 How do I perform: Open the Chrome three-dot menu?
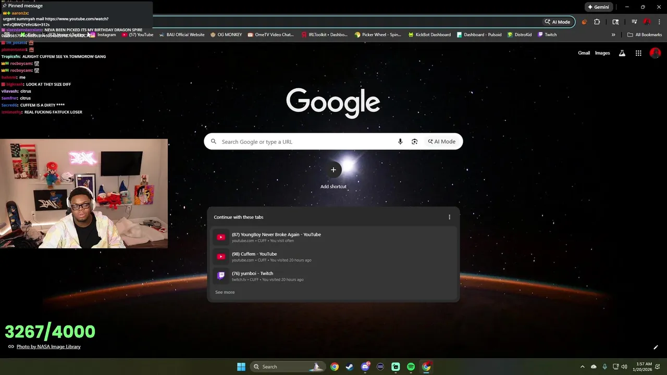pyautogui.click(x=659, y=22)
